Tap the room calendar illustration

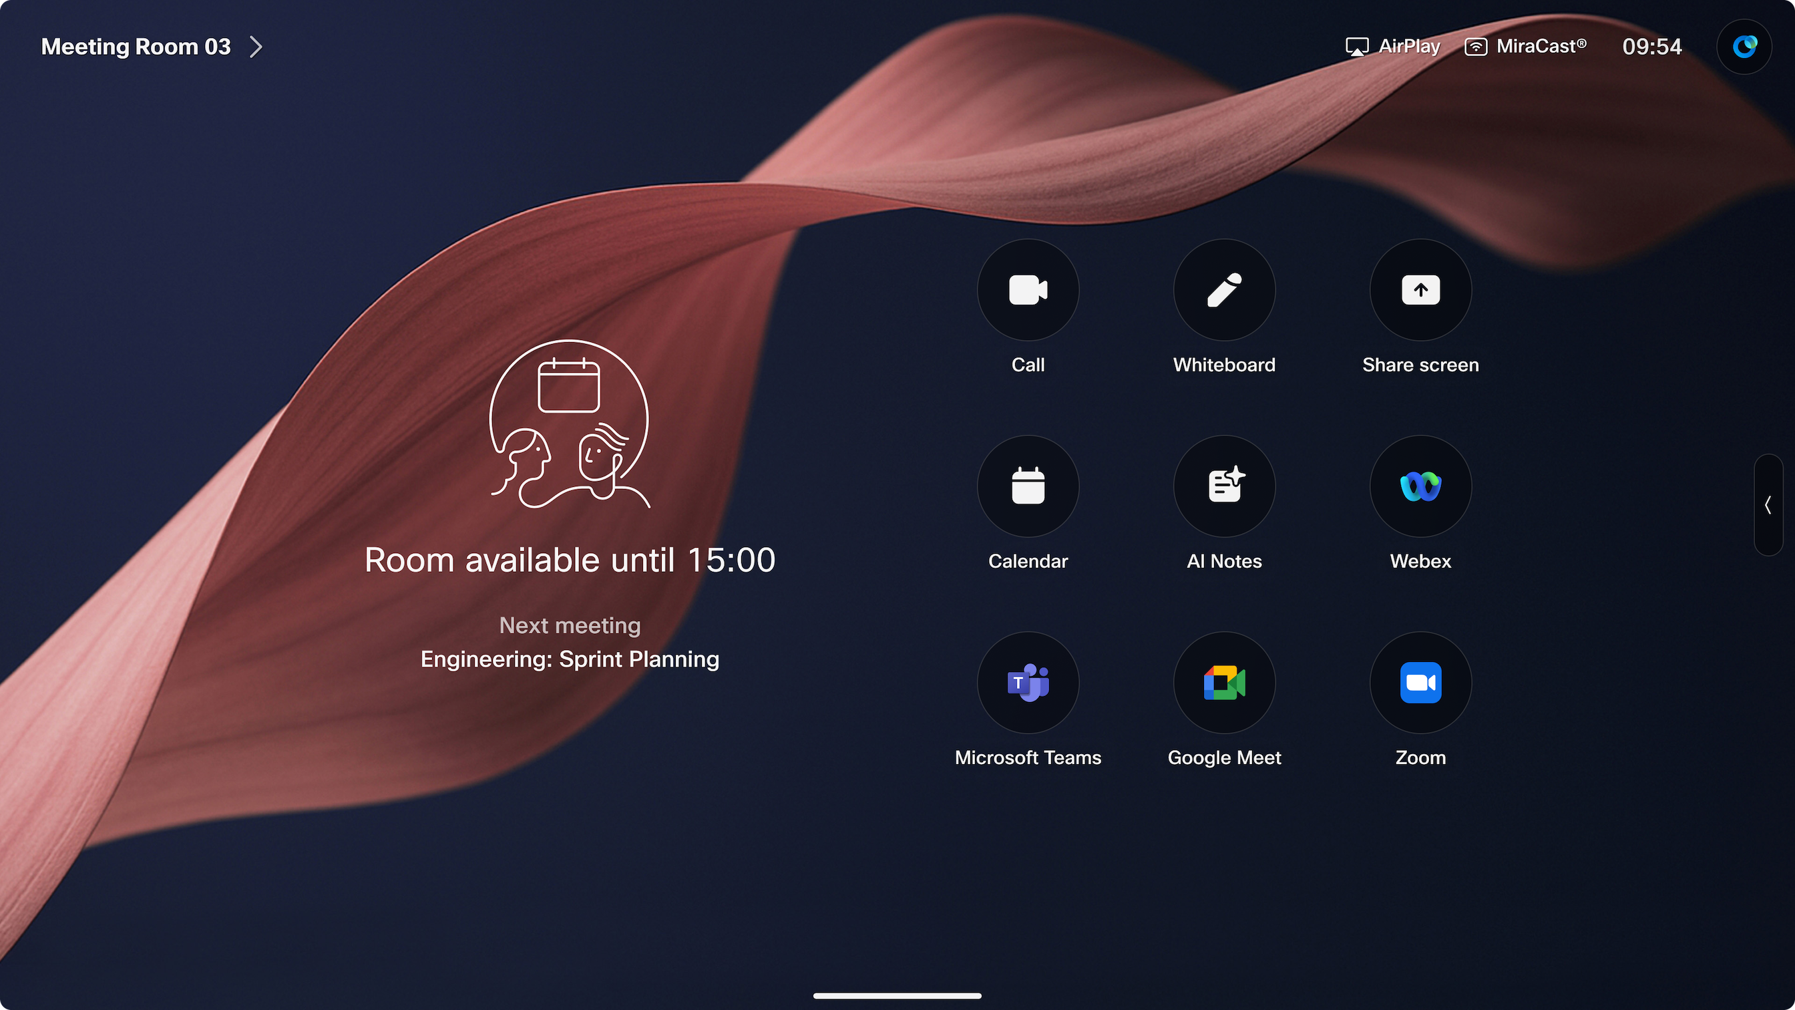tap(570, 424)
